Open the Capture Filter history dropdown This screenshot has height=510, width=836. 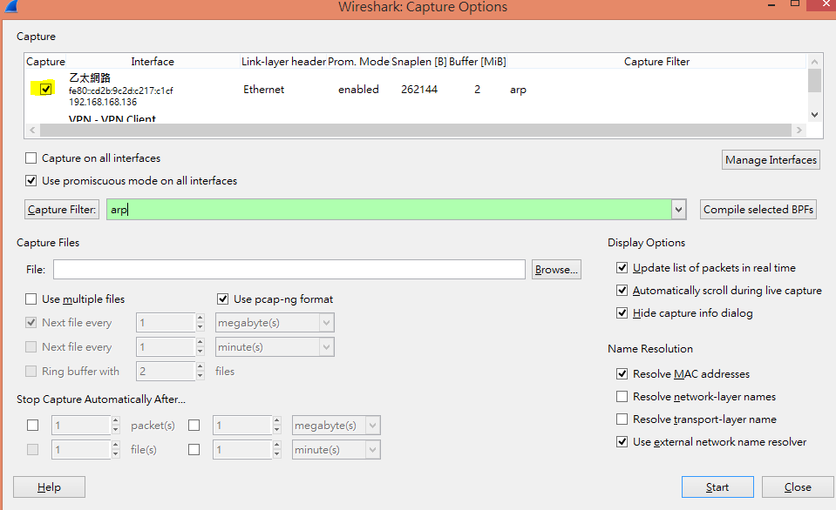point(678,209)
